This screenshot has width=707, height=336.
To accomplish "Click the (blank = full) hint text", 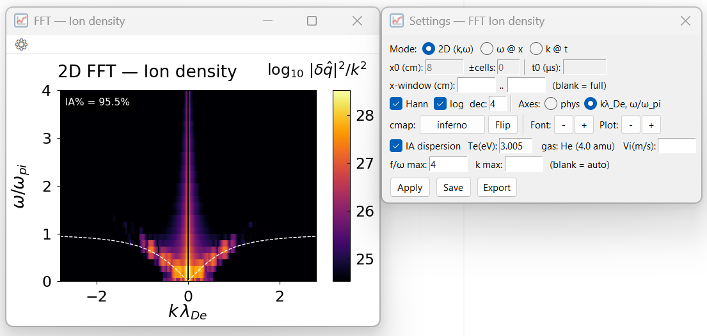I will [x=579, y=85].
